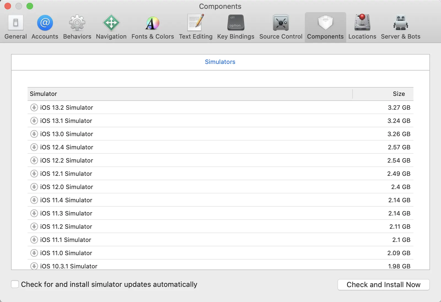Screen dimensions: 441x302
Task: Select the iOS 10.3.1 Simulator name text
Action: tap(69, 266)
